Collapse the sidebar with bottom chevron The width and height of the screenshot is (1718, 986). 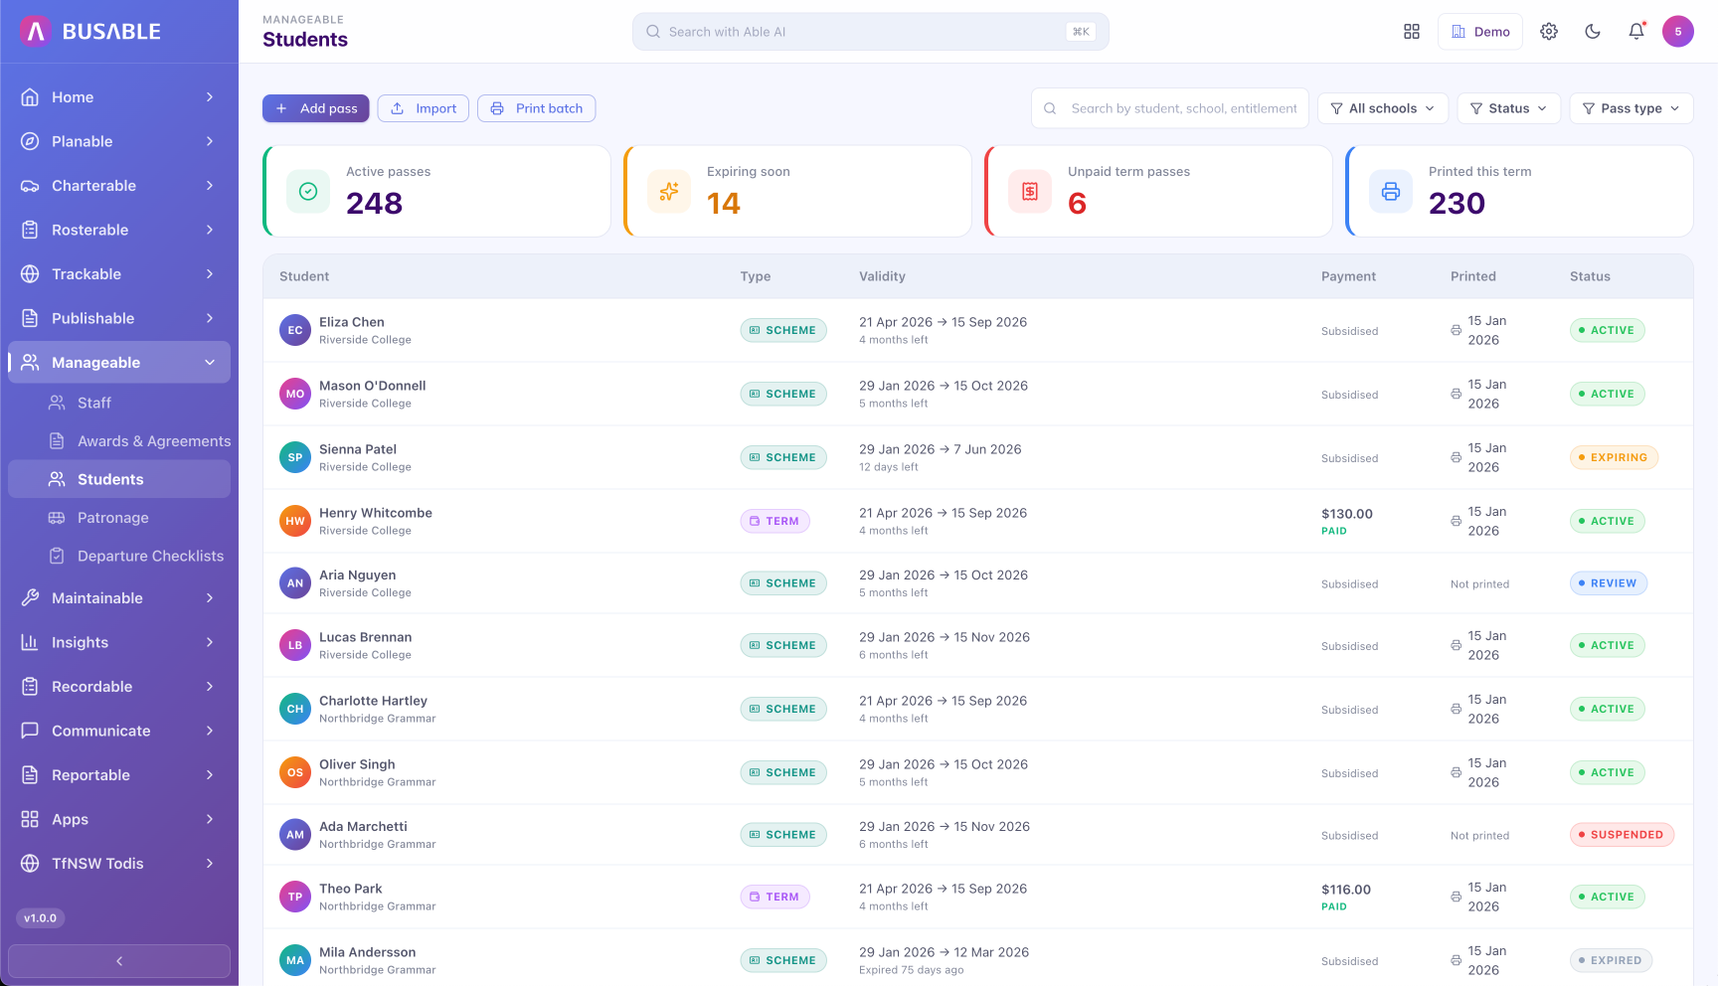(119, 961)
